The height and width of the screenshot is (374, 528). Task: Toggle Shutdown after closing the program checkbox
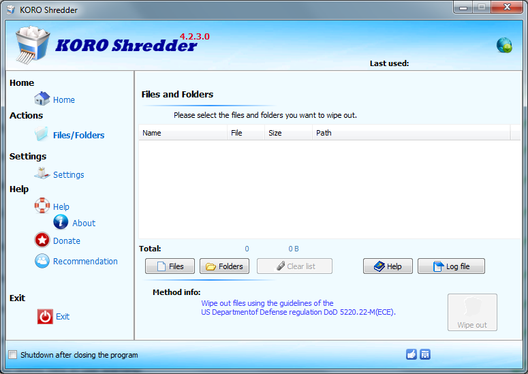[13, 354]
